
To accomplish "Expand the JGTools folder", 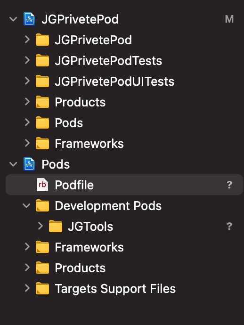I will (41, 226).
